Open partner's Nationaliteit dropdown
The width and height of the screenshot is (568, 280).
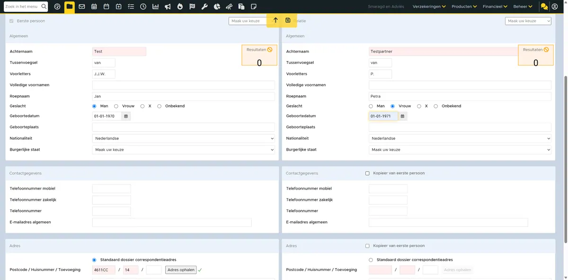tap(460, 138)
